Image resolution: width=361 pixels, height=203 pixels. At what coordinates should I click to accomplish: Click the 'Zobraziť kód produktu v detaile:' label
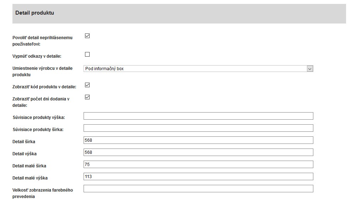point(44,87)
